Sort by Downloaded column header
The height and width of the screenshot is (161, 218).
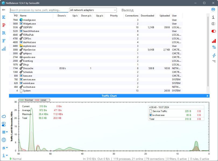pyautogui.click(x=147, y=16)
